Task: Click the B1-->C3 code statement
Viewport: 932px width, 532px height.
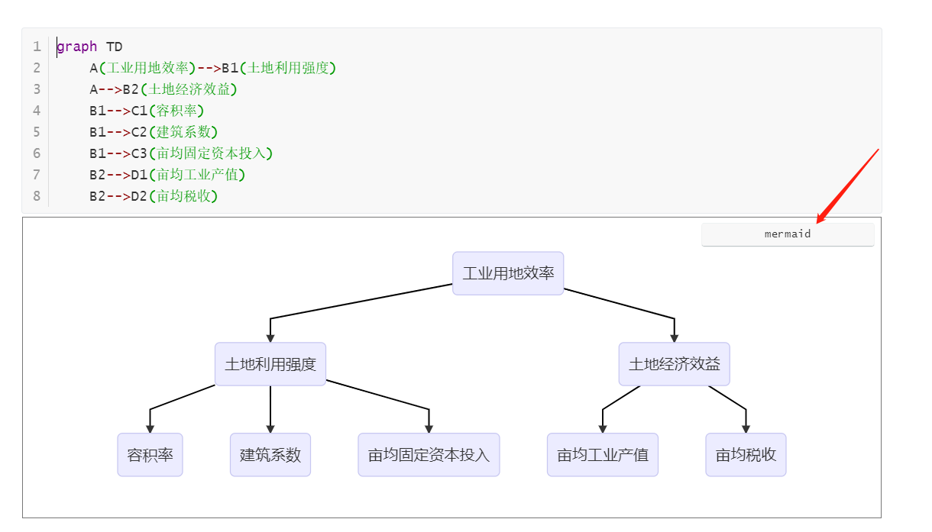Action: click(x=180, y=153)
